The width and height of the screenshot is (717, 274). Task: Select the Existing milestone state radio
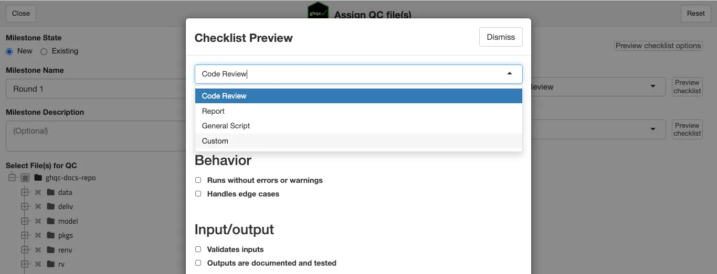coord(44,51)
